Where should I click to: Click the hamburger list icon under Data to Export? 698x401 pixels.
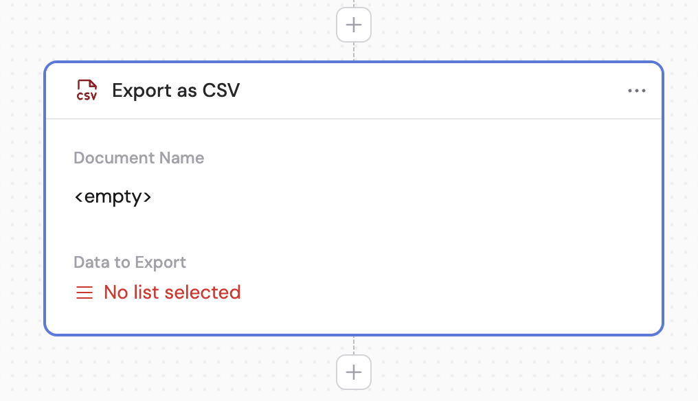point(84,292)
